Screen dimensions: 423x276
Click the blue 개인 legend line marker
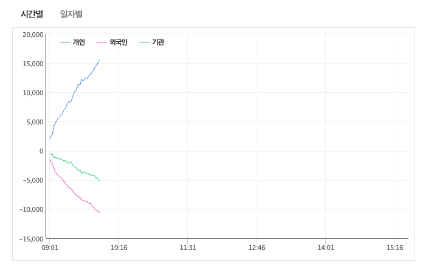tap(64, 42)
